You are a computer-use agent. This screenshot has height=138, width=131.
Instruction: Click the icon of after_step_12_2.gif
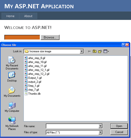tap(26, 74)
